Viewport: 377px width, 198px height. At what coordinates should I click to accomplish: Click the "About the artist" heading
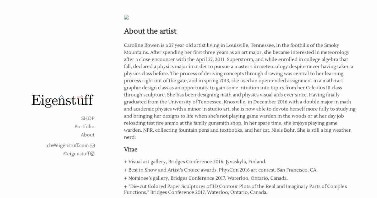tap(150, 31)
